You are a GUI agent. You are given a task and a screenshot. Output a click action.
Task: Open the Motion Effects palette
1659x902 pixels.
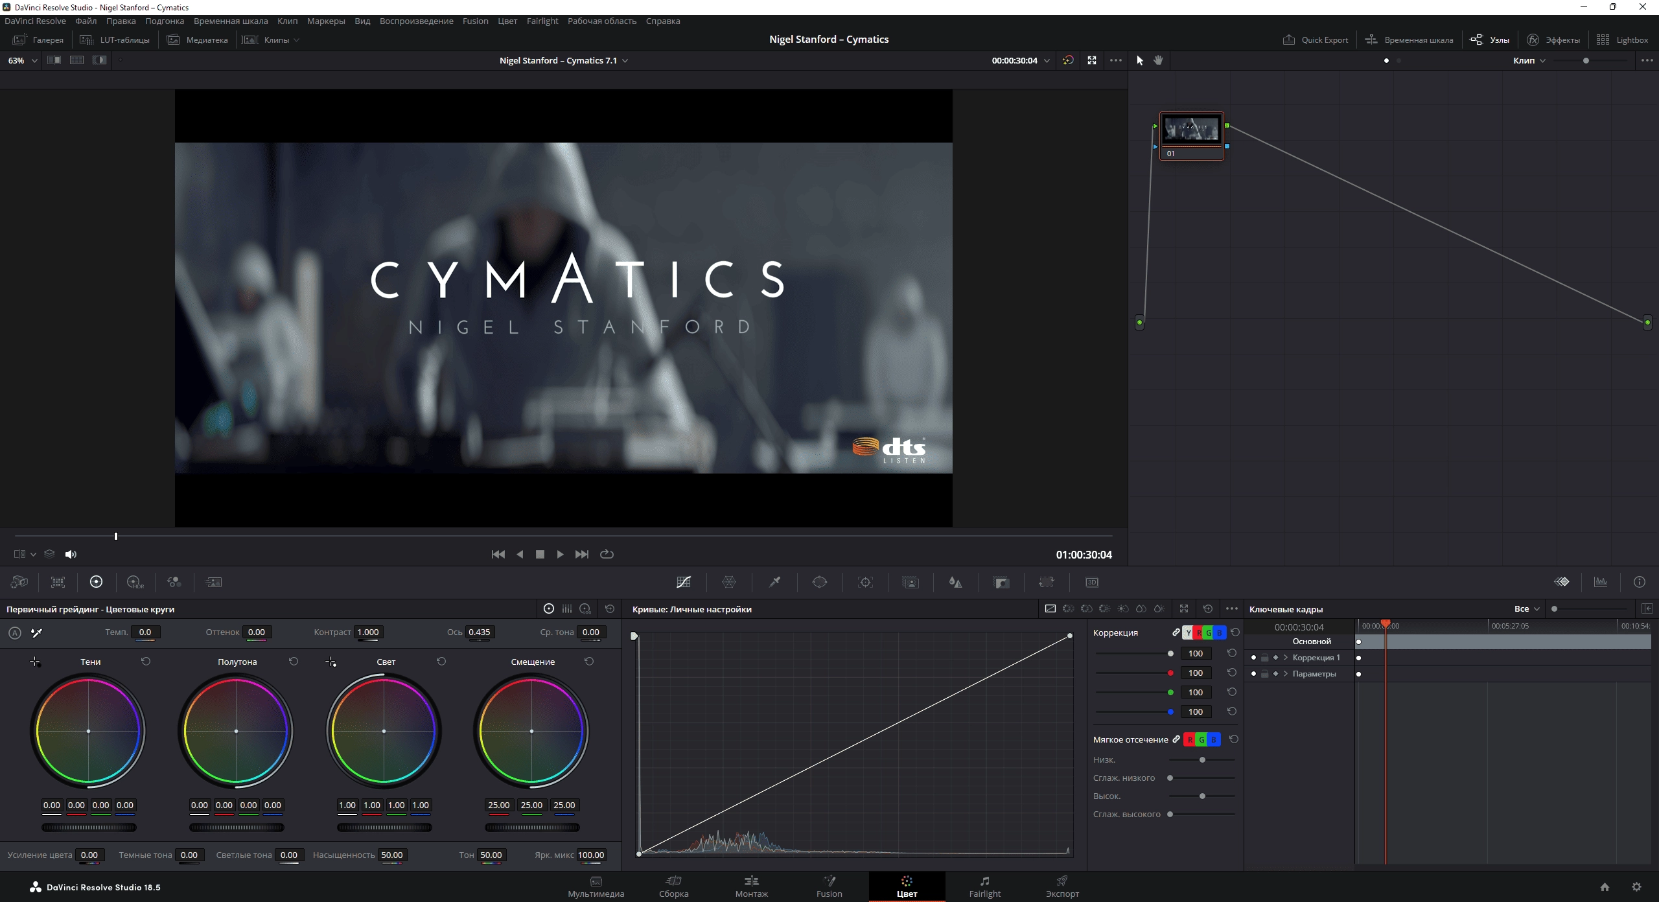click(214, 582)
